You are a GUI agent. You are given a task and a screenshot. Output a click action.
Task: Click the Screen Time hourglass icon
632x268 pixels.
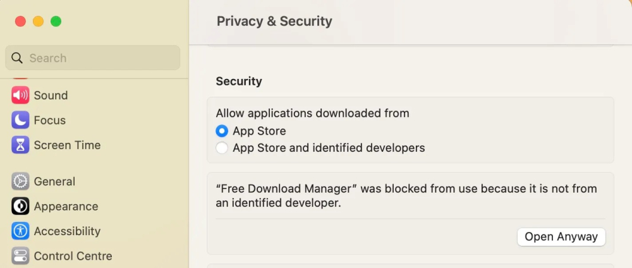coord(21,145)
